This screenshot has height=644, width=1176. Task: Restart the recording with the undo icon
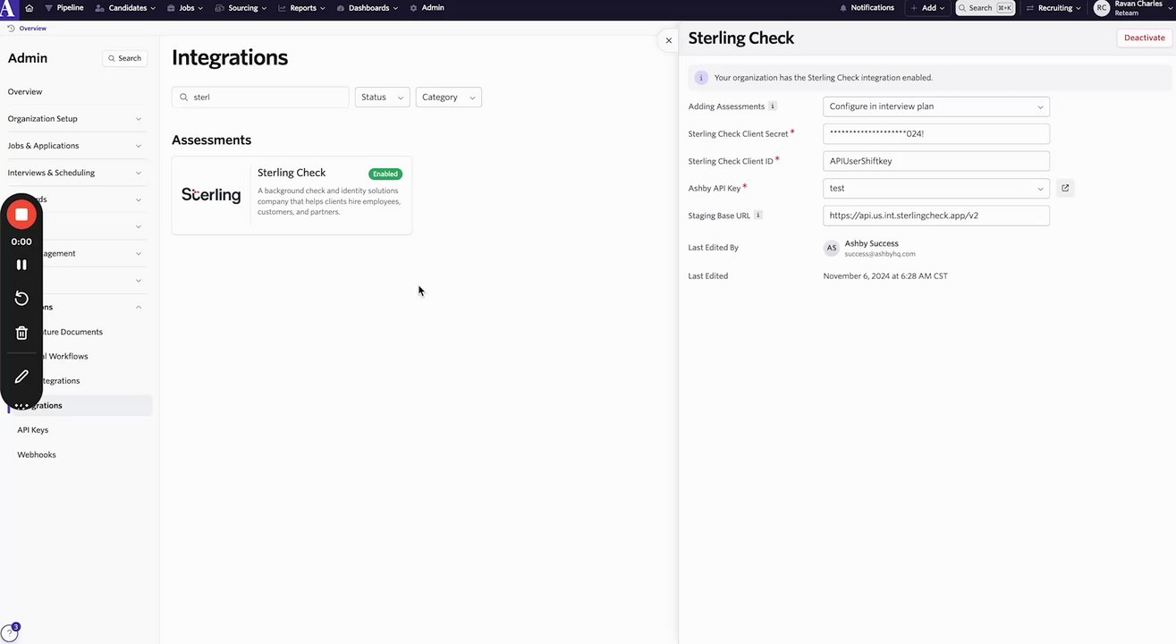click(x=21, y=299)
